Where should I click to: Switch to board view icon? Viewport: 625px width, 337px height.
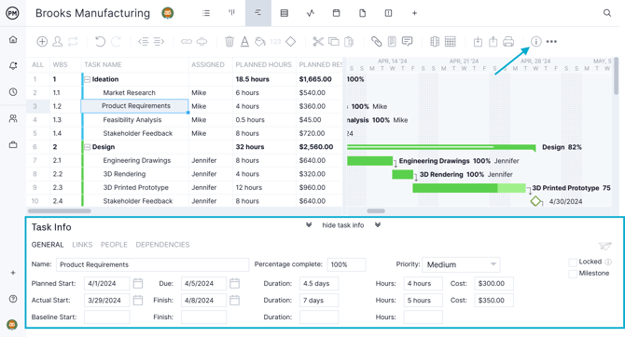click(x=231, y=13)
